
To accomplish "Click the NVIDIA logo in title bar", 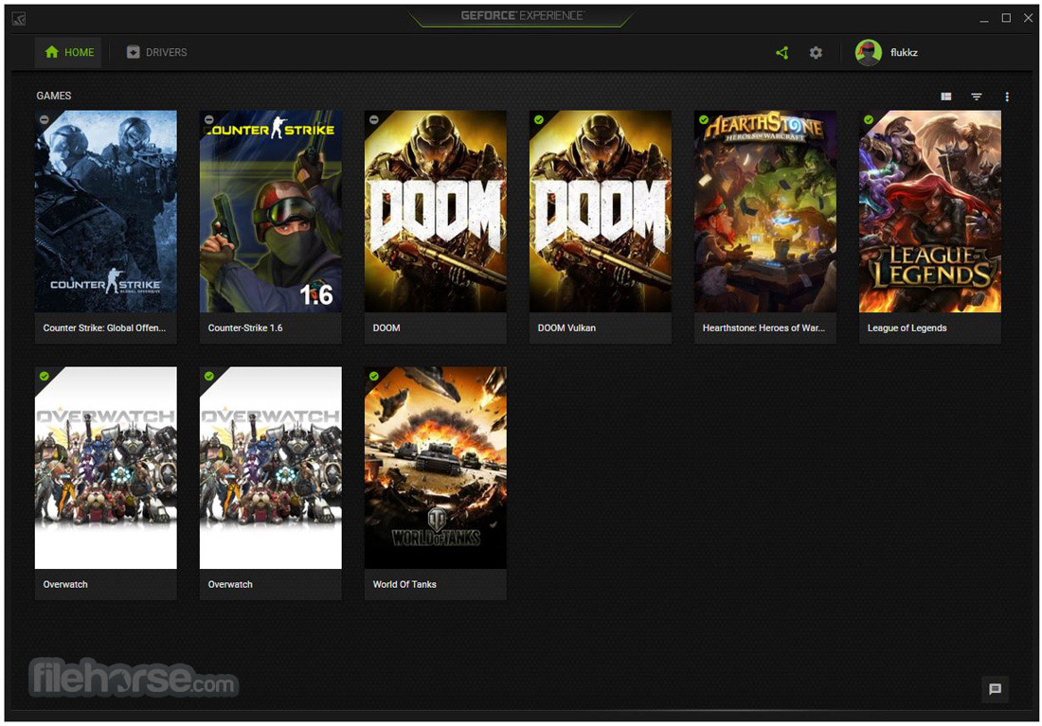I will 19,19.
